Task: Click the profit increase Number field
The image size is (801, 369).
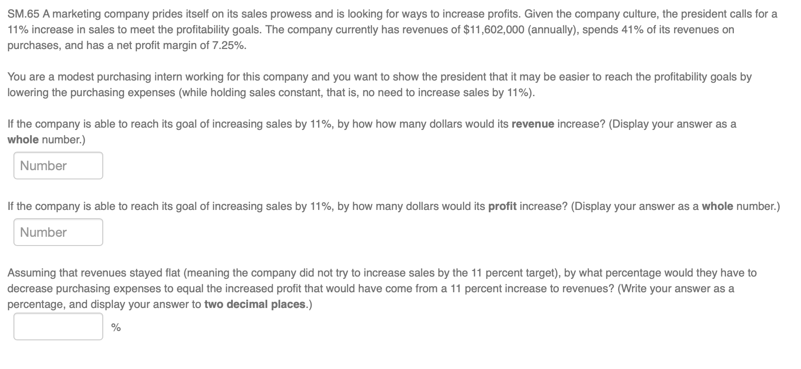Action: [x=58, y=232]
